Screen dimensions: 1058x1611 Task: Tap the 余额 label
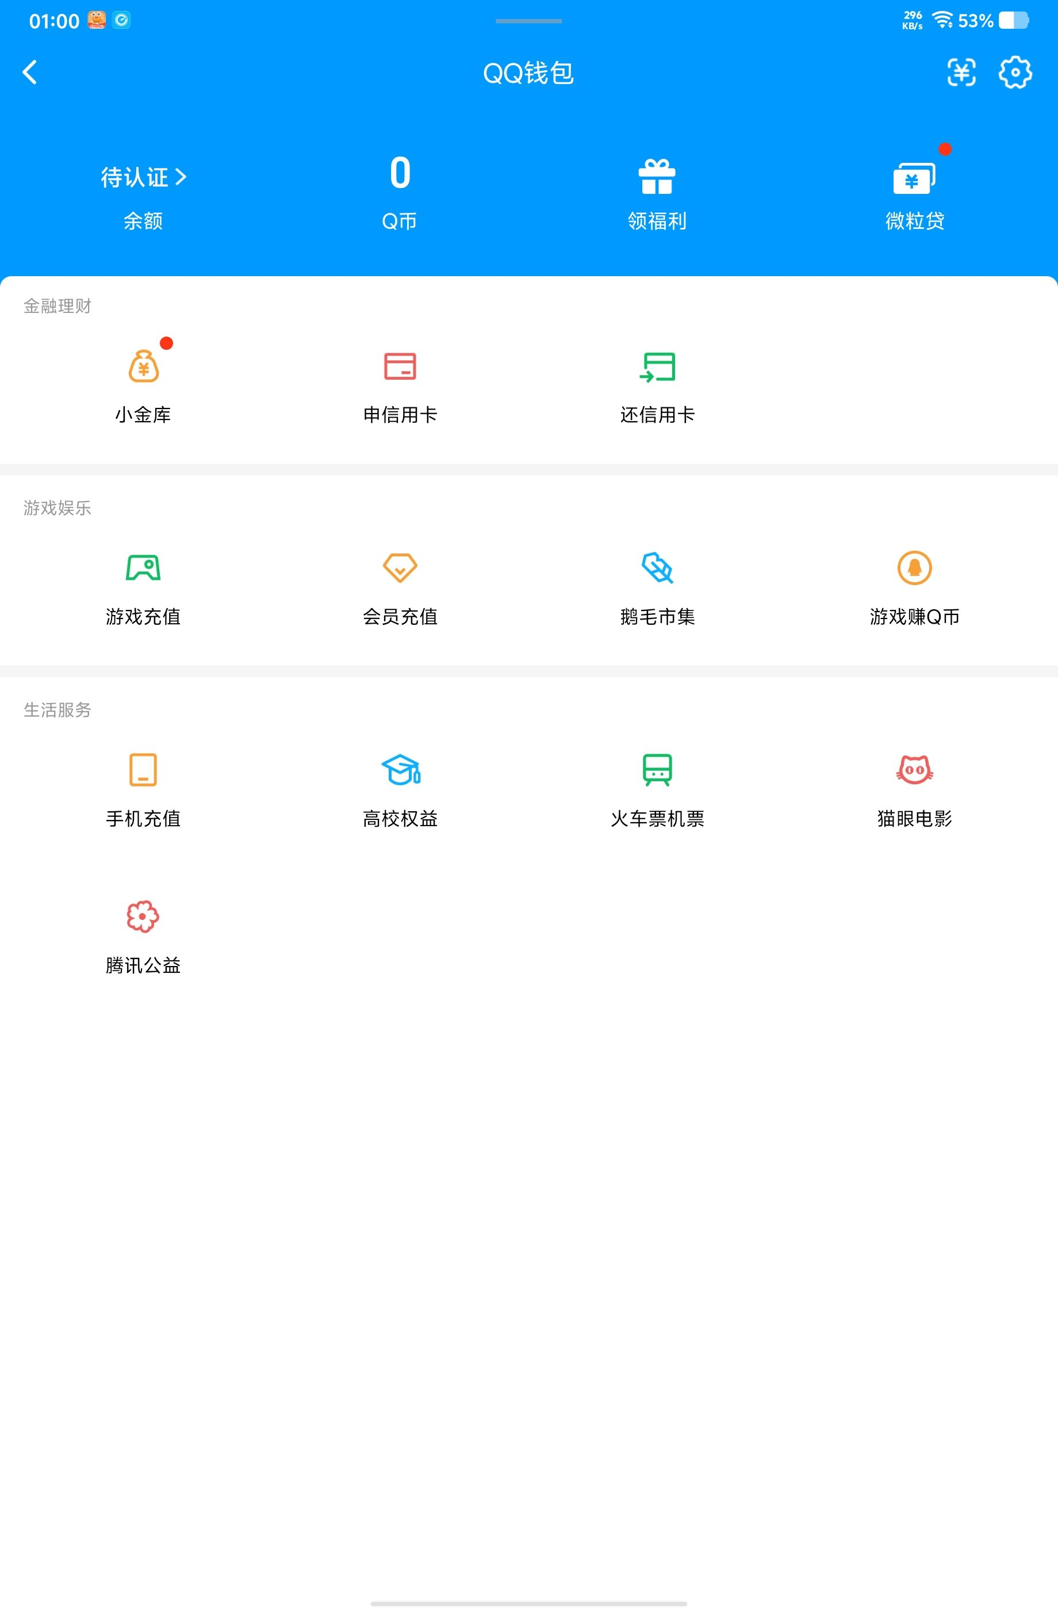coord(143,221)
